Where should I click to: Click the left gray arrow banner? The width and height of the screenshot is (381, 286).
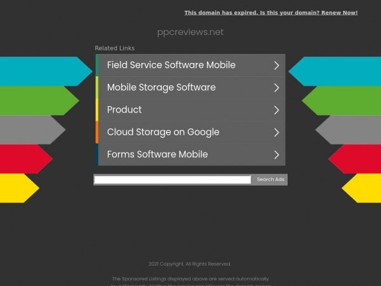[x=33, y=130]
